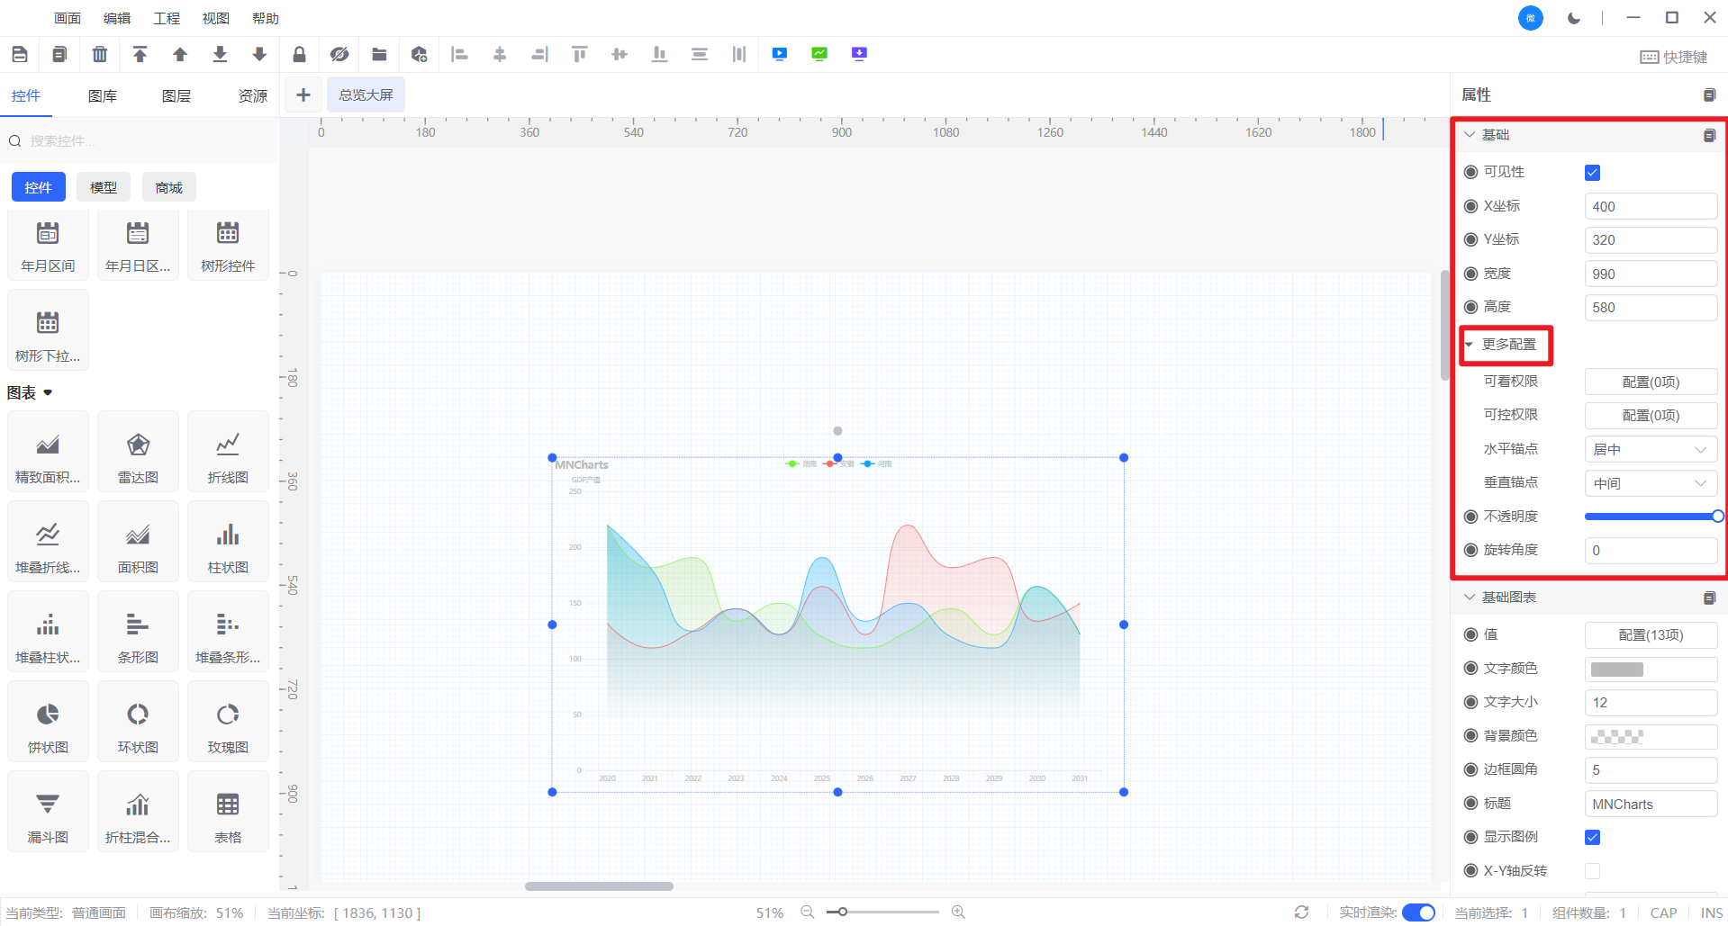Click the 商城 filter button

click(x=169, y=187)
